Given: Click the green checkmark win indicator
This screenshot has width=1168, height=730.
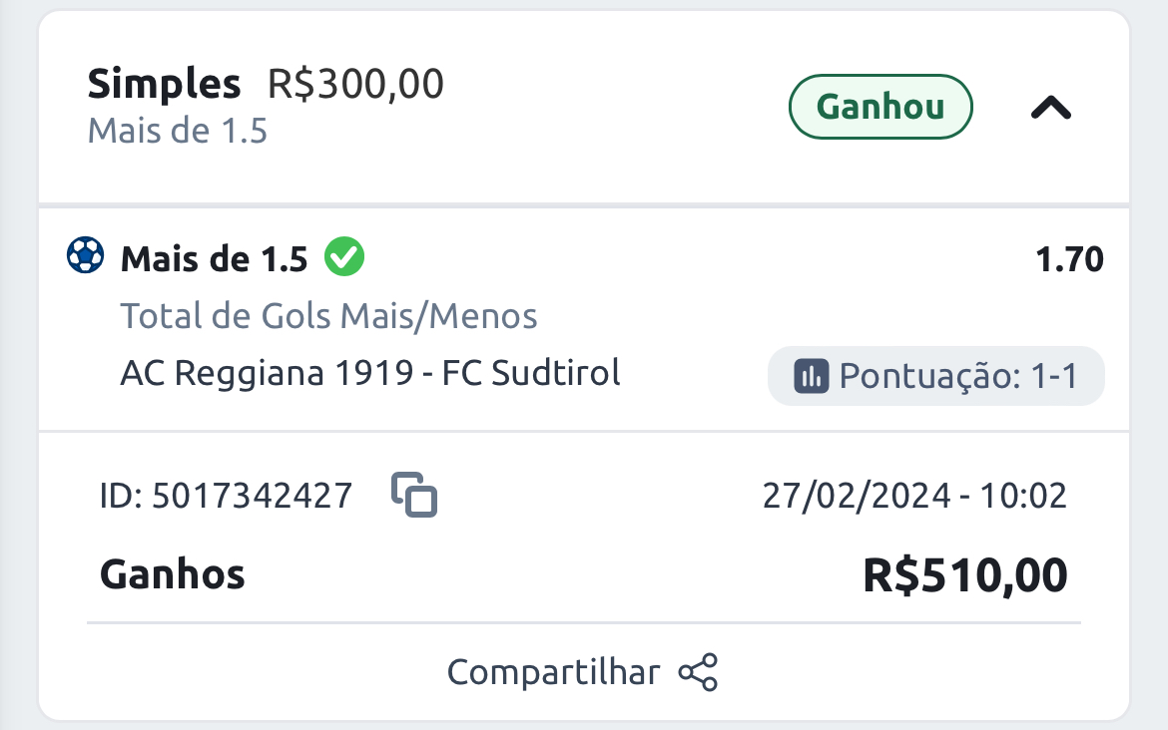Looking at the screenshot, I should (344, 256).
